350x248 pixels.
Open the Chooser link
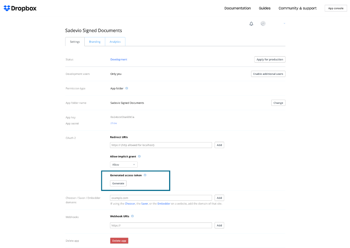click(x=130, y=204)
